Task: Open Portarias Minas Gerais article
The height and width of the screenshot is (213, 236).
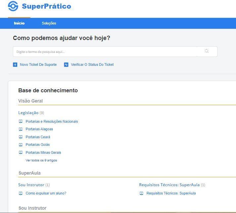Action: coord(43,152)
